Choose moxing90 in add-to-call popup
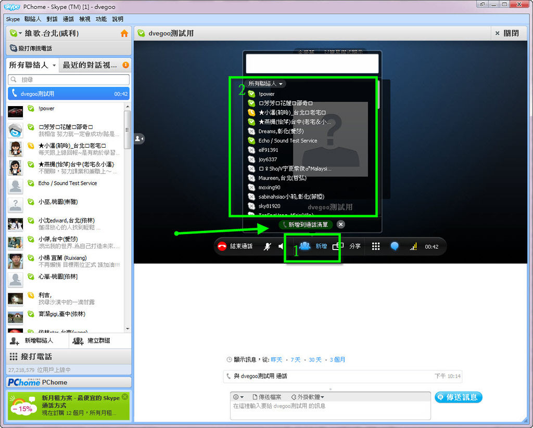 pos(269,188)
